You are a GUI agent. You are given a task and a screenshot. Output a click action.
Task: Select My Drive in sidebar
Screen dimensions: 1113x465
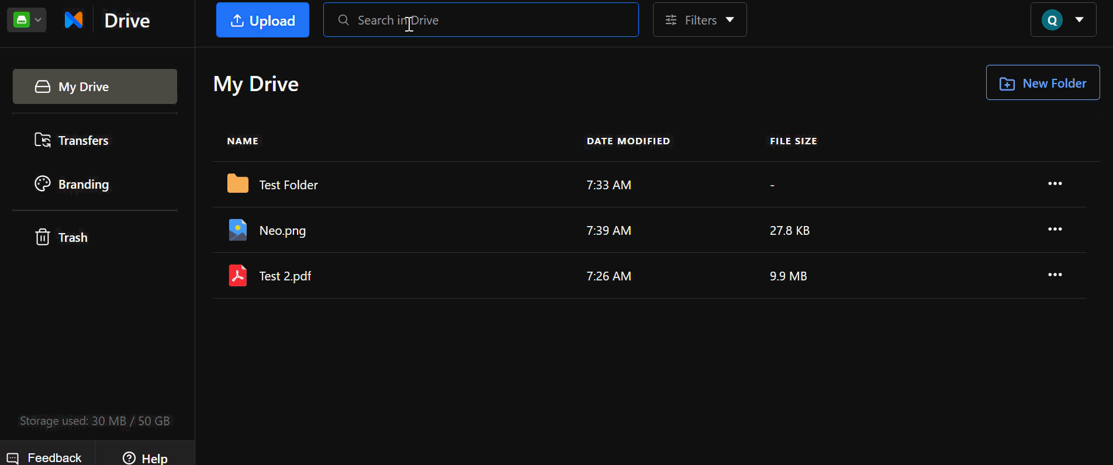tap(95, 86)
